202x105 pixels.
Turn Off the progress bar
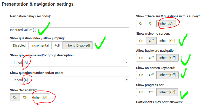click(151, 92)
